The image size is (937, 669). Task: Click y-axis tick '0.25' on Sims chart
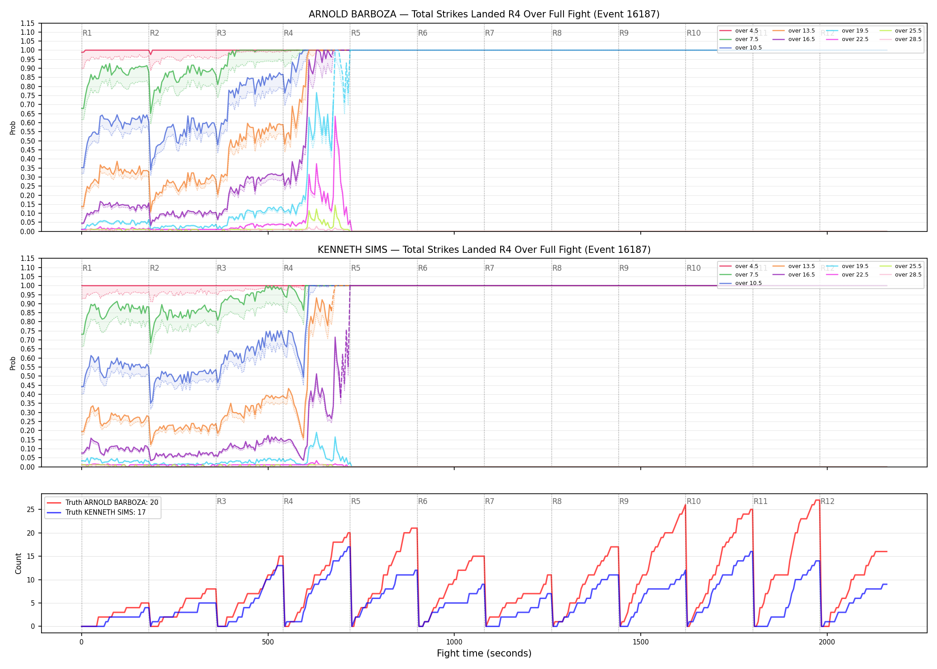(28, 421)
